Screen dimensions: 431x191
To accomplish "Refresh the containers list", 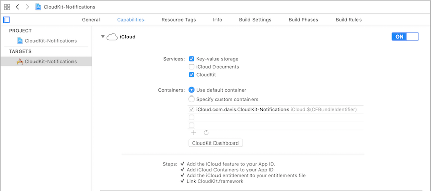I will click(206, 133).
